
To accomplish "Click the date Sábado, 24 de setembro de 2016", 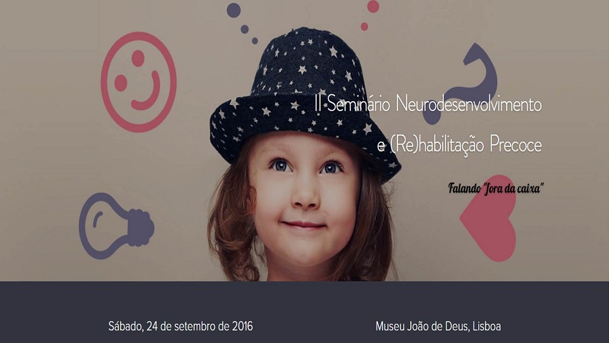I will [181, 326].
